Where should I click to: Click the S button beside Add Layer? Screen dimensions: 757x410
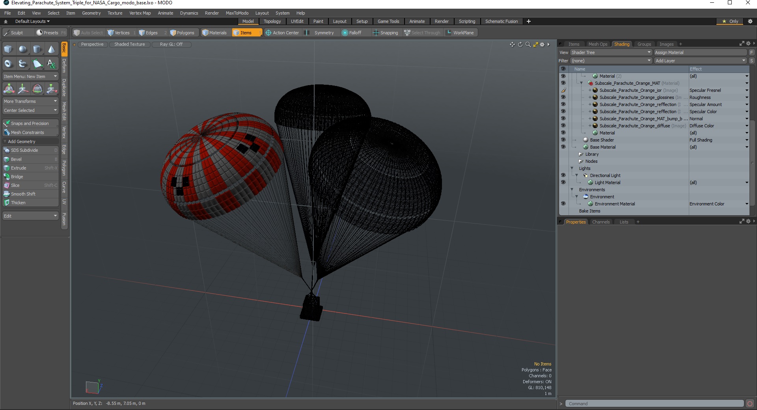[751, 61]
